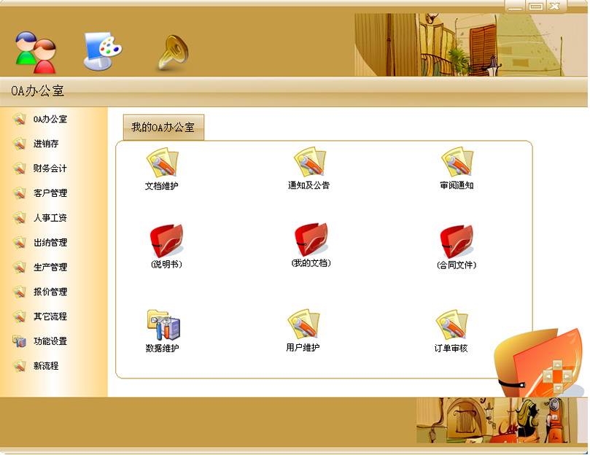This screenshot has height=455, width=590.
Task: Open the 文档维护 icon
Action: coord(163,162)
